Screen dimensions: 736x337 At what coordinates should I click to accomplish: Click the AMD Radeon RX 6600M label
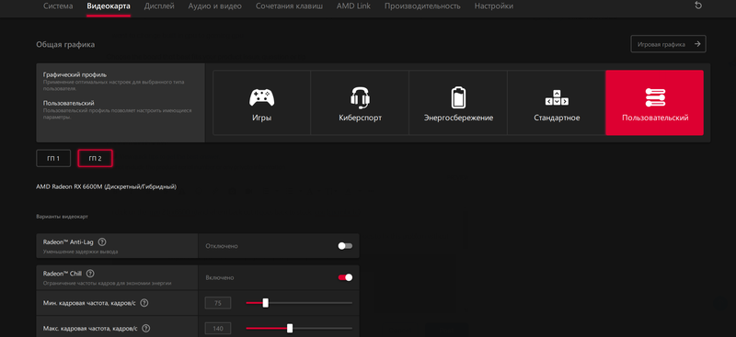[107, 186]
